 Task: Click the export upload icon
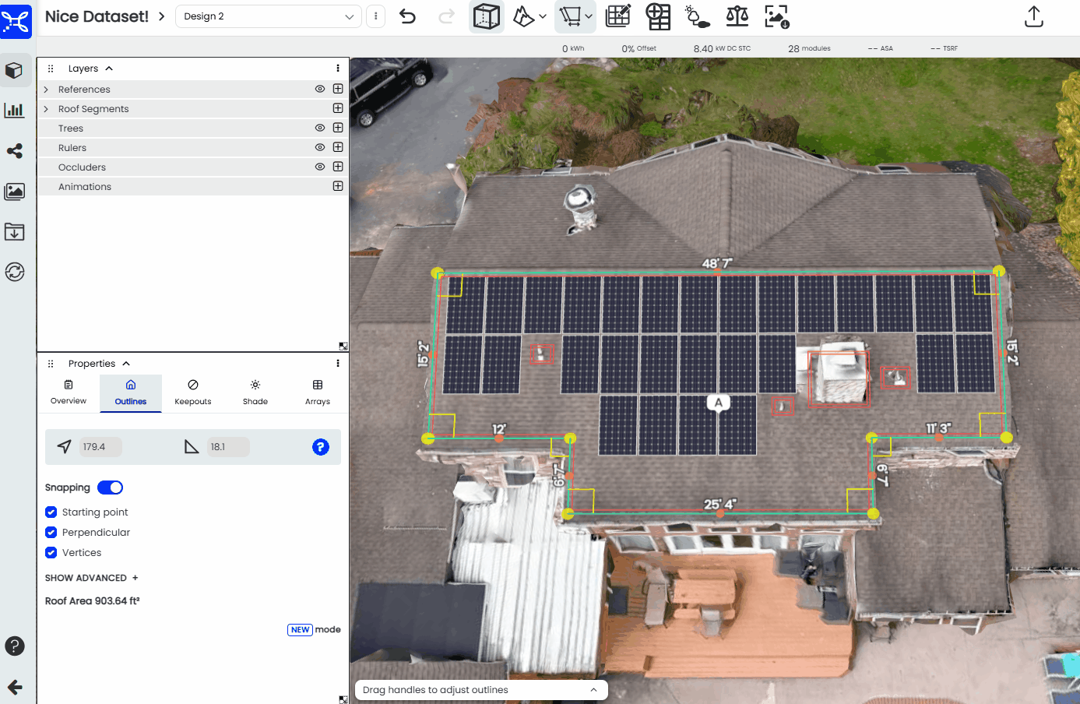[1033, 16]
